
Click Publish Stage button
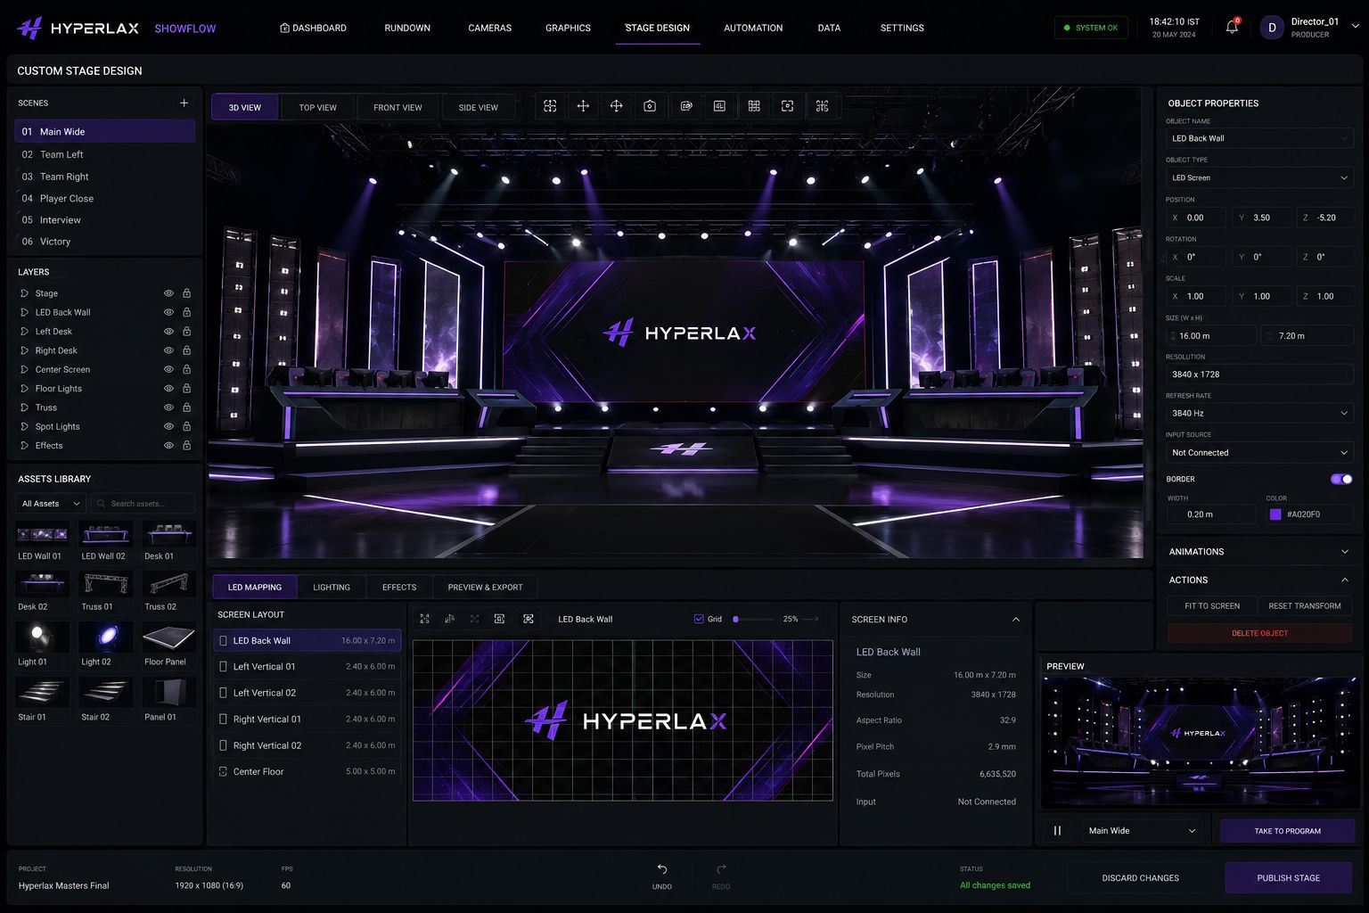click(x=1288, y=877)
